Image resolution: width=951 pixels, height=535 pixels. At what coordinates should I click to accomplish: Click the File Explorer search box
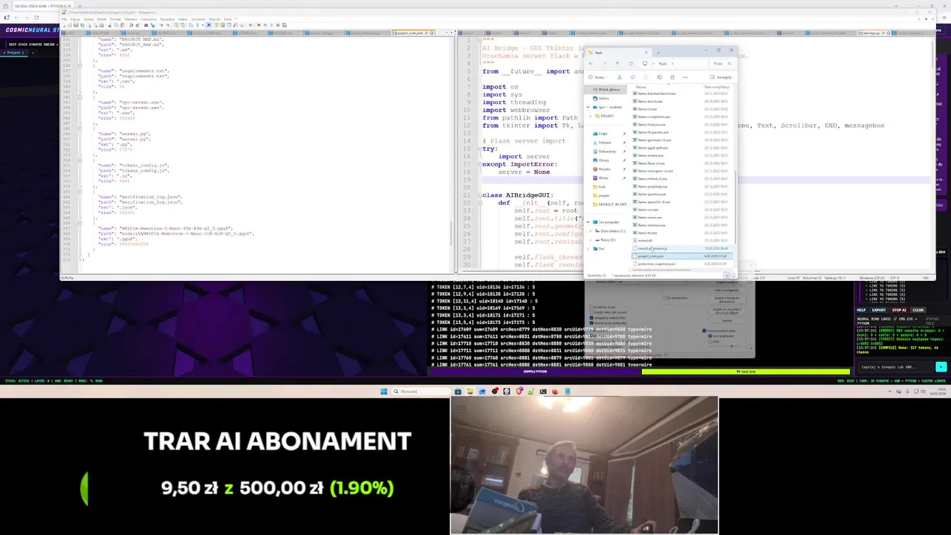click(722, 63)
